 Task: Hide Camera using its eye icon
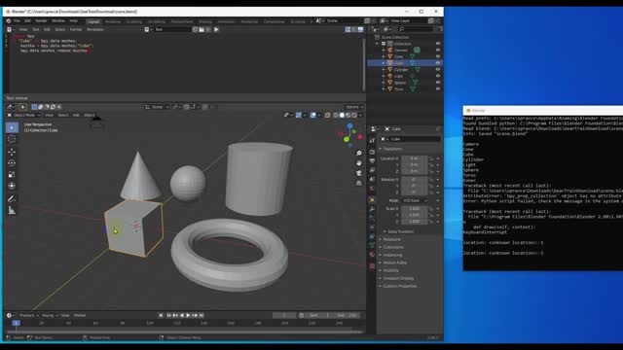(x=438, y=50)
